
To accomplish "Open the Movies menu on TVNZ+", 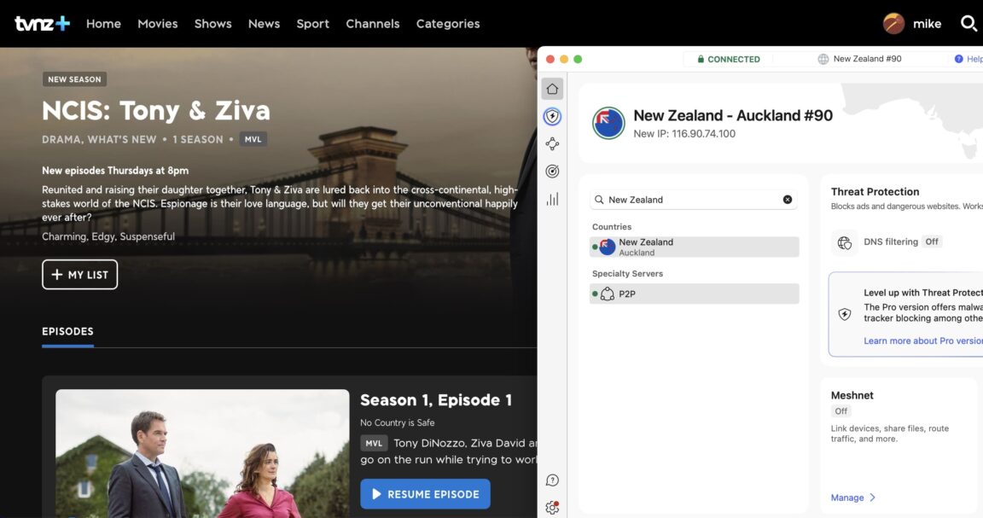I will [157, 23].
